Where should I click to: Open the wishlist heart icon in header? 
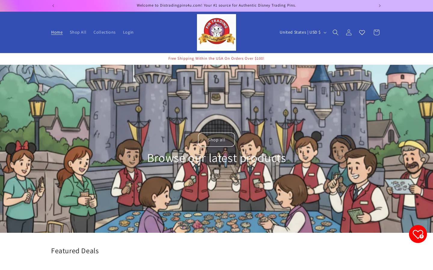tap(362, 32)
